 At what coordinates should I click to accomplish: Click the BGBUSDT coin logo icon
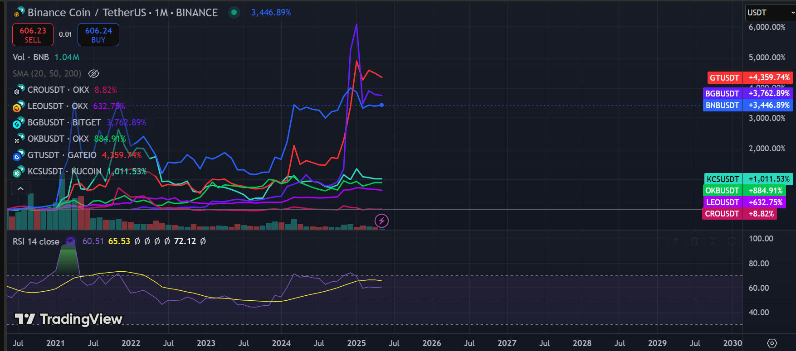(18, 123)
